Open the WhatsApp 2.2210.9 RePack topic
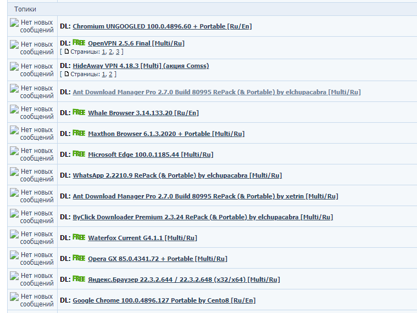Screen dimensions: 417x313 [x=177, y=175]
